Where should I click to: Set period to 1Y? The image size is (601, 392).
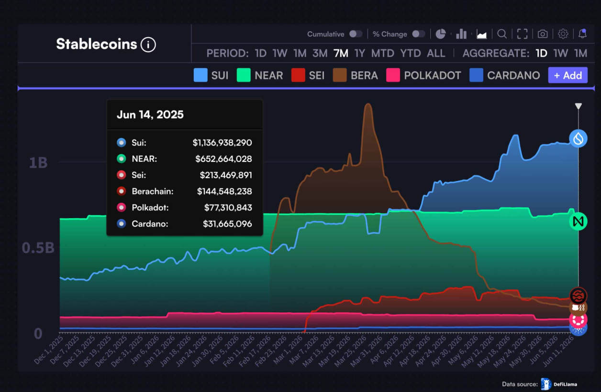(x=359, y=53)
